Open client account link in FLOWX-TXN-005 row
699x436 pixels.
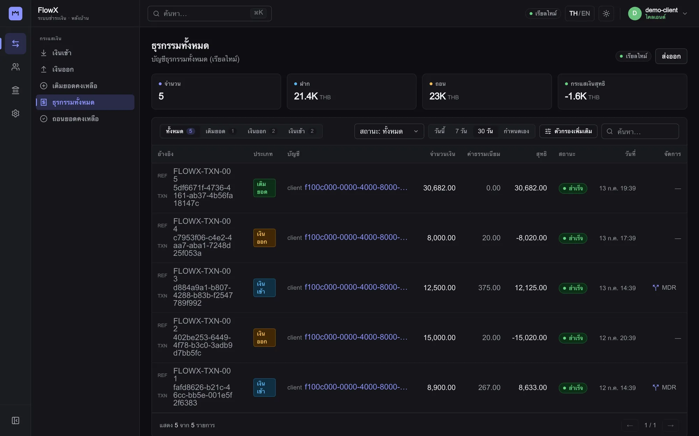coord(356,188)
